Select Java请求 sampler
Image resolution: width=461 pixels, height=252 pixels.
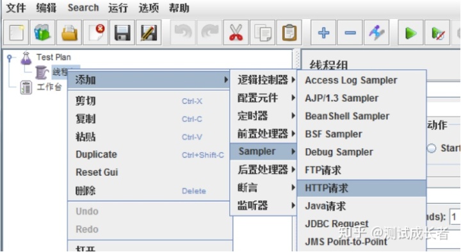pyautogui.click(x=362, y=206)
